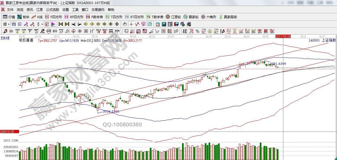Viewport: 337px width, 160px height.
Task: Toggle the crosshair cursor button
Action: click(x=131, y=24)
